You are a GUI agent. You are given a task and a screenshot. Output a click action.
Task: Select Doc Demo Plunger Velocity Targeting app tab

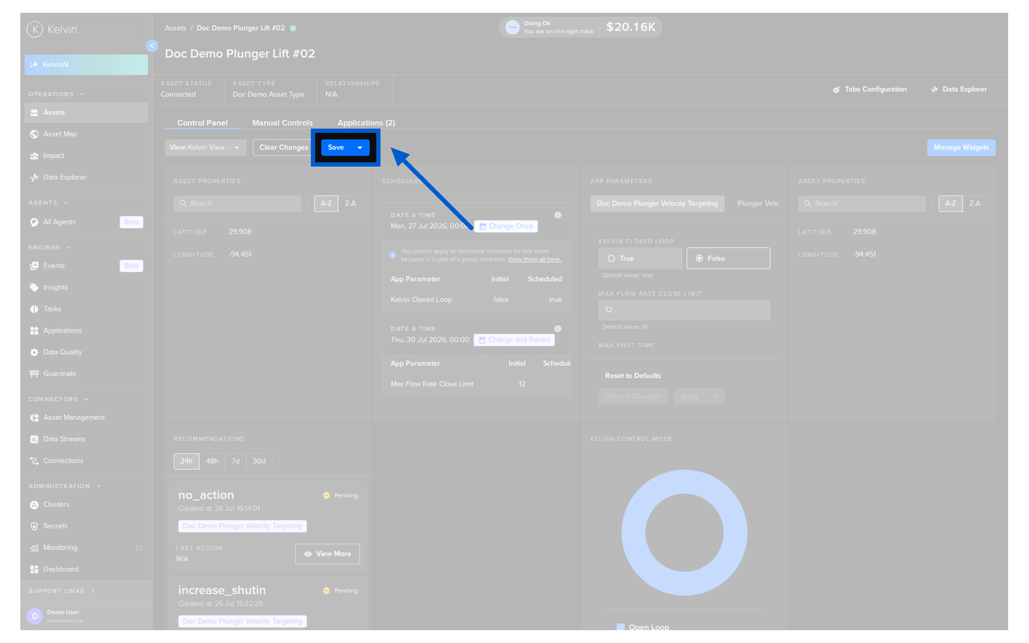coord(657,204)
